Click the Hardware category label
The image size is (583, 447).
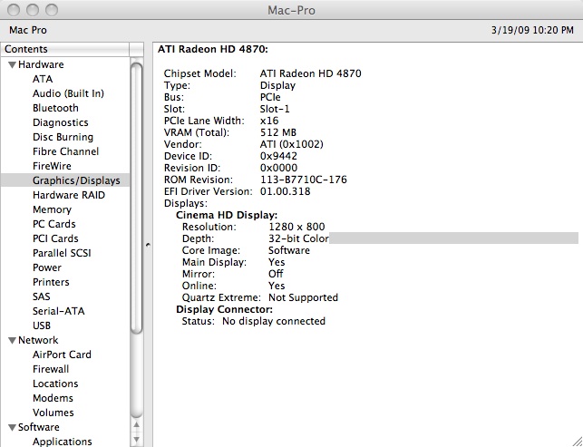pos(41,64)
